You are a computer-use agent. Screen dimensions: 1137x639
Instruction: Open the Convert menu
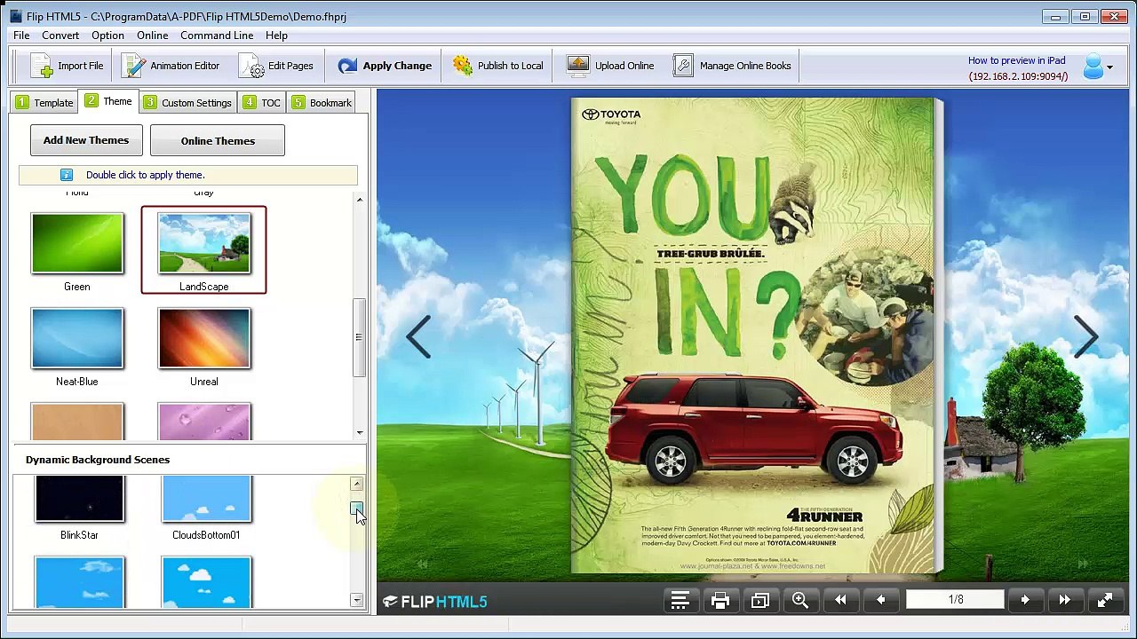pyautogui.click(x=60, y=35)
